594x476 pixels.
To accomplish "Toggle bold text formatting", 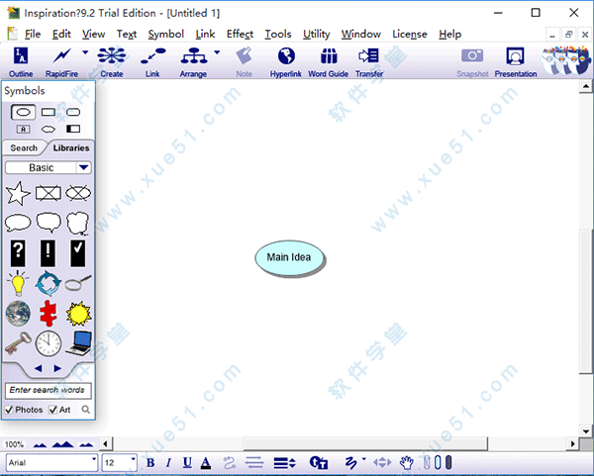I will (x=150, y=462).
